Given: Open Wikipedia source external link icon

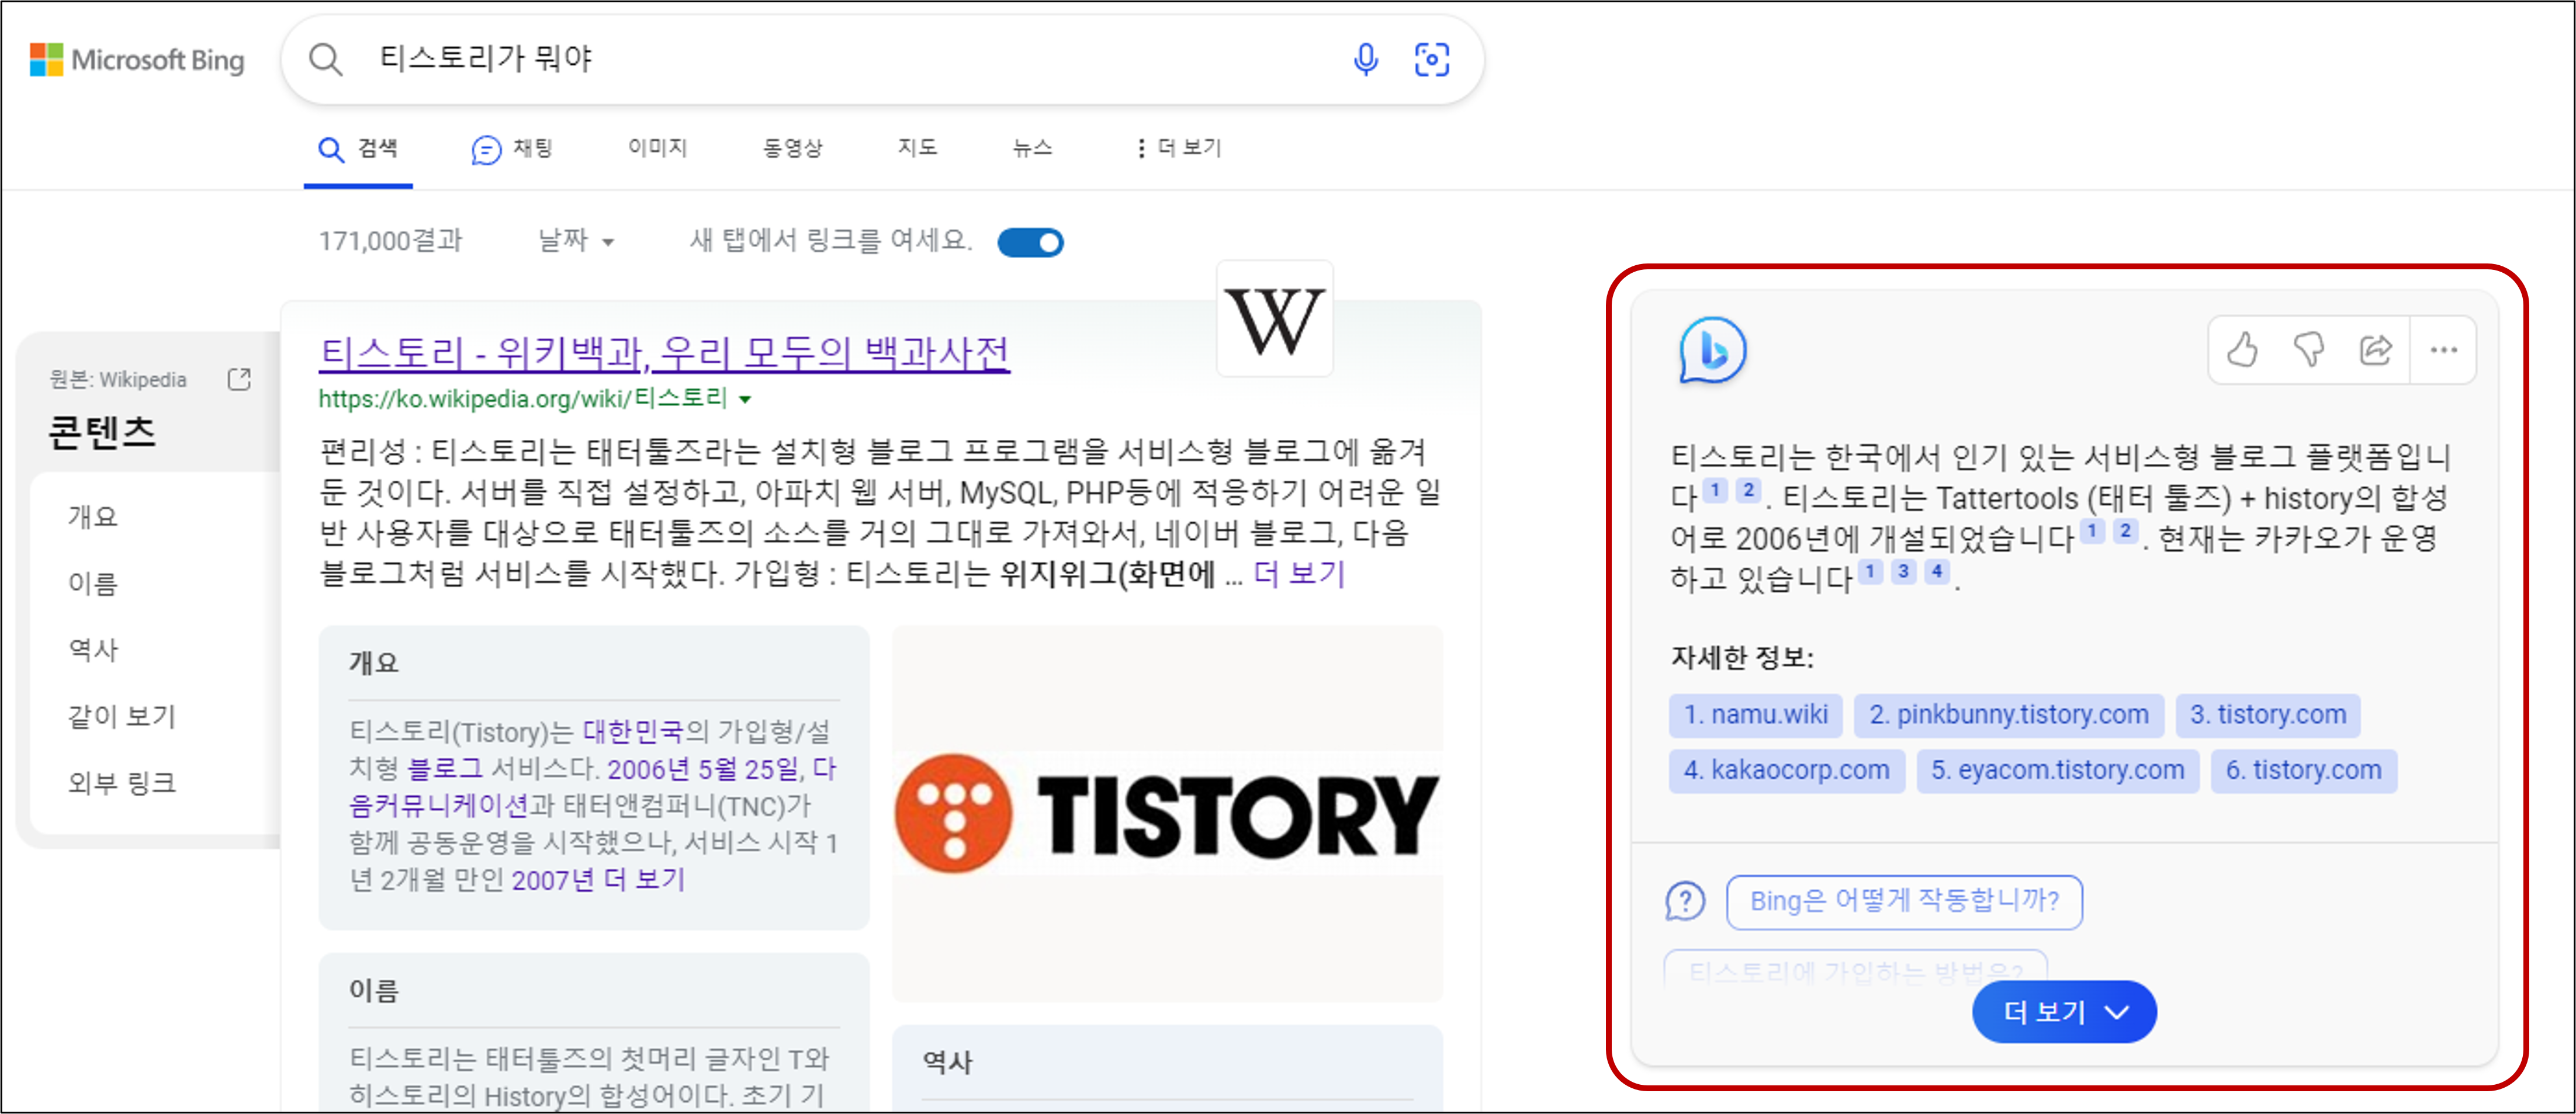Looking at the screenshot, I should pos(239,379).
